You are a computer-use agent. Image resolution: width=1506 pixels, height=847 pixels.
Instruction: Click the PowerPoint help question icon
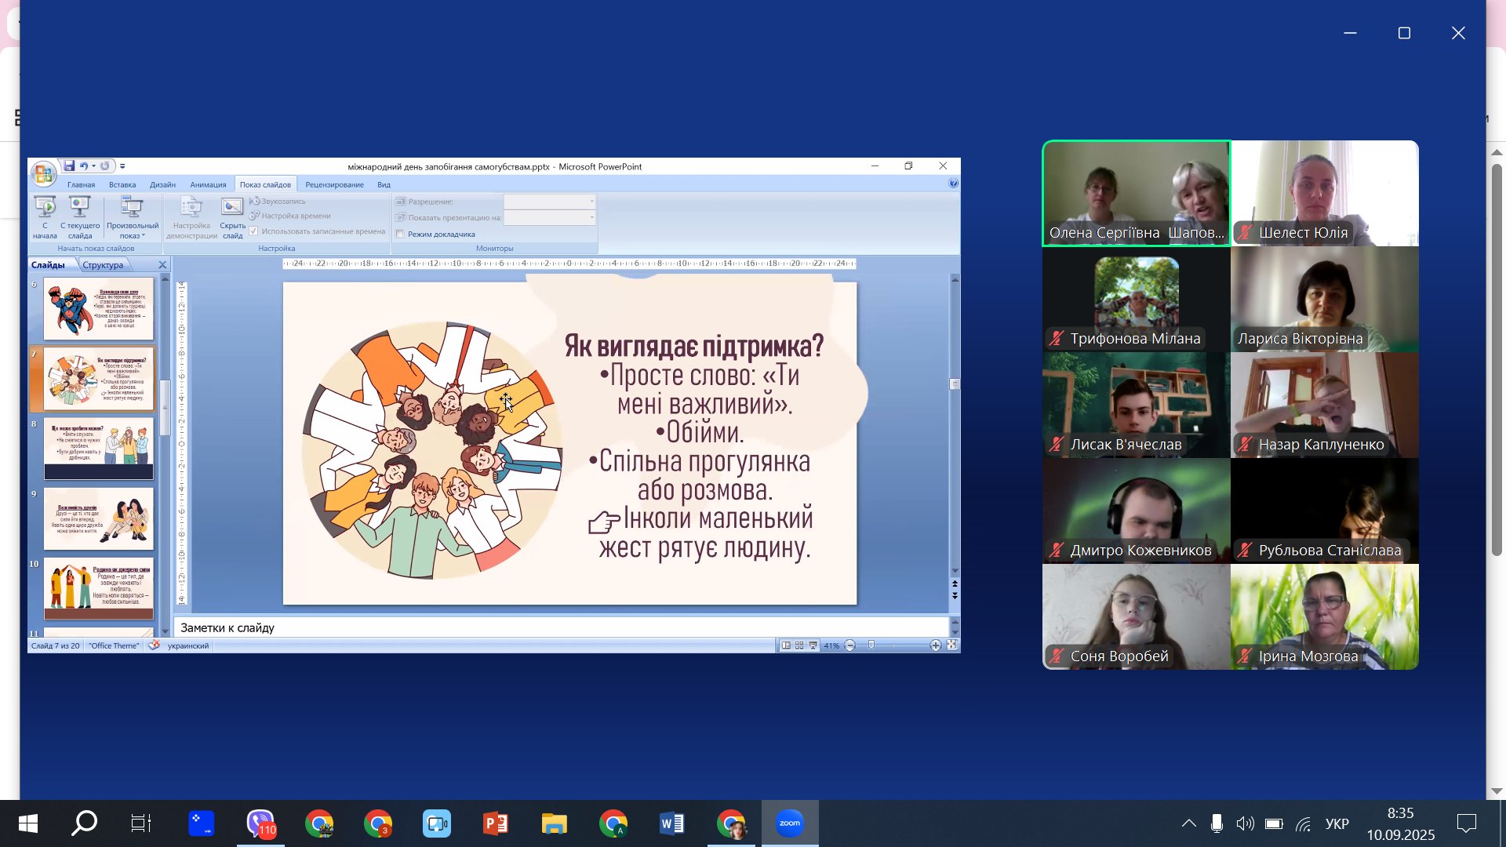[x=953, y=184]
